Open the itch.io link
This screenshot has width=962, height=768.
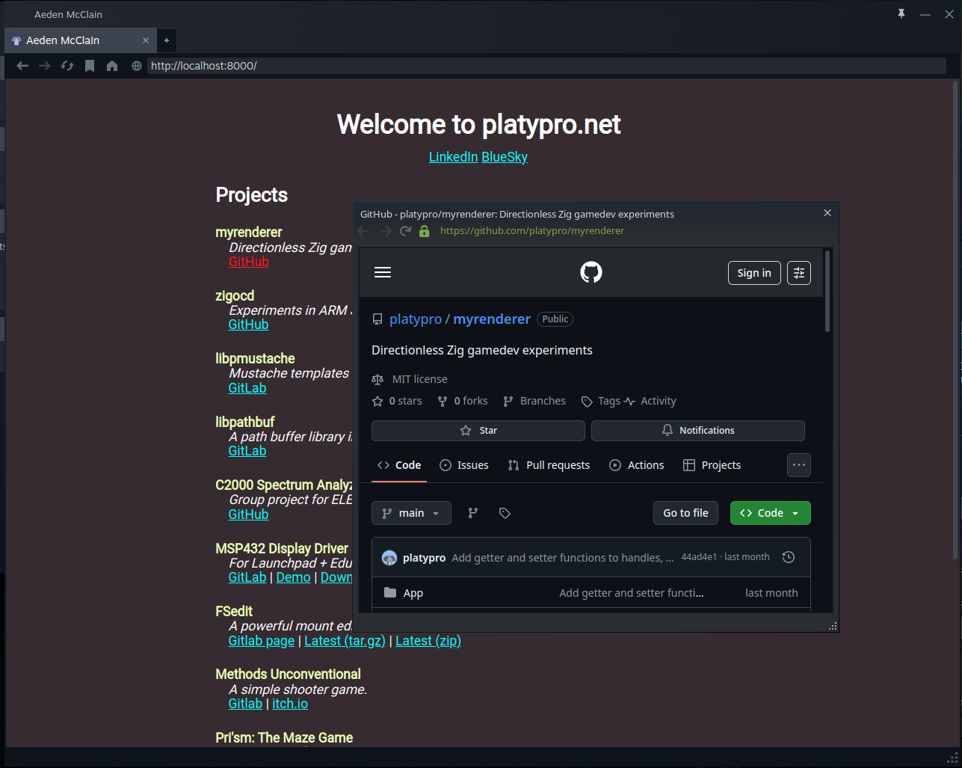[290, 704]
